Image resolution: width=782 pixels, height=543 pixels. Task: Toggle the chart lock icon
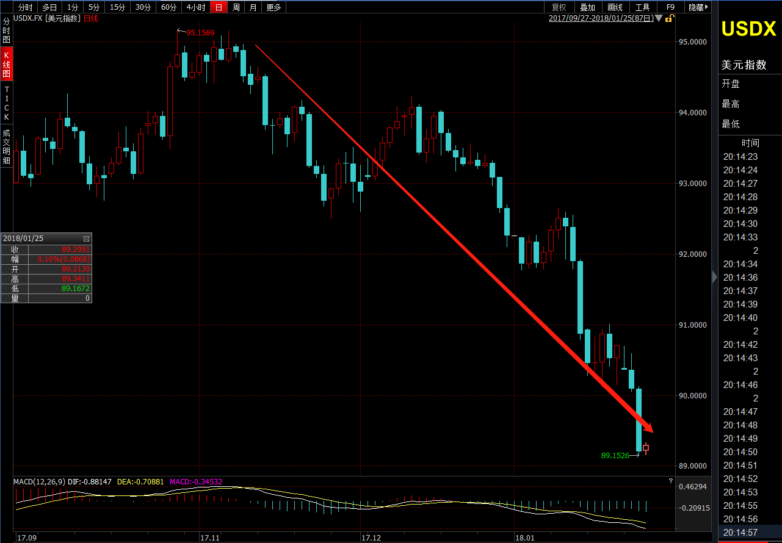[x=669, y=18]
